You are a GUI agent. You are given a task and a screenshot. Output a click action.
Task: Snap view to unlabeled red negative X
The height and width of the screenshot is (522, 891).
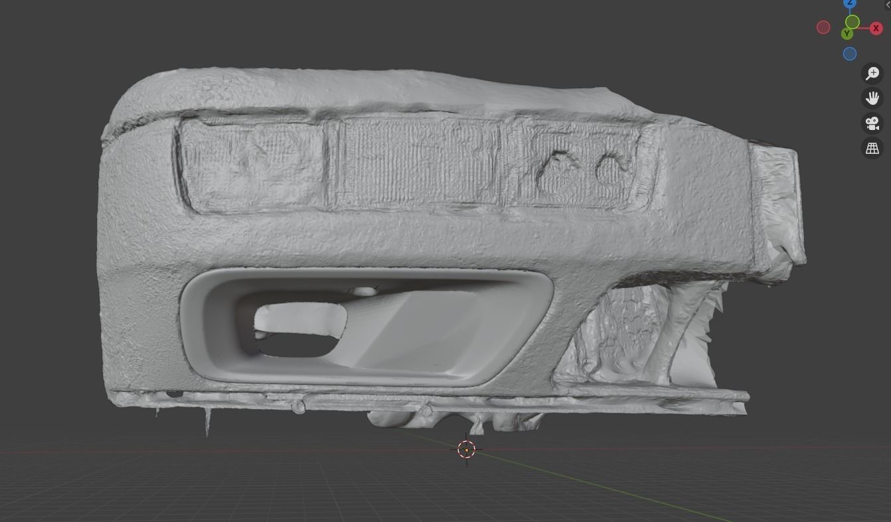click(823, 27)
